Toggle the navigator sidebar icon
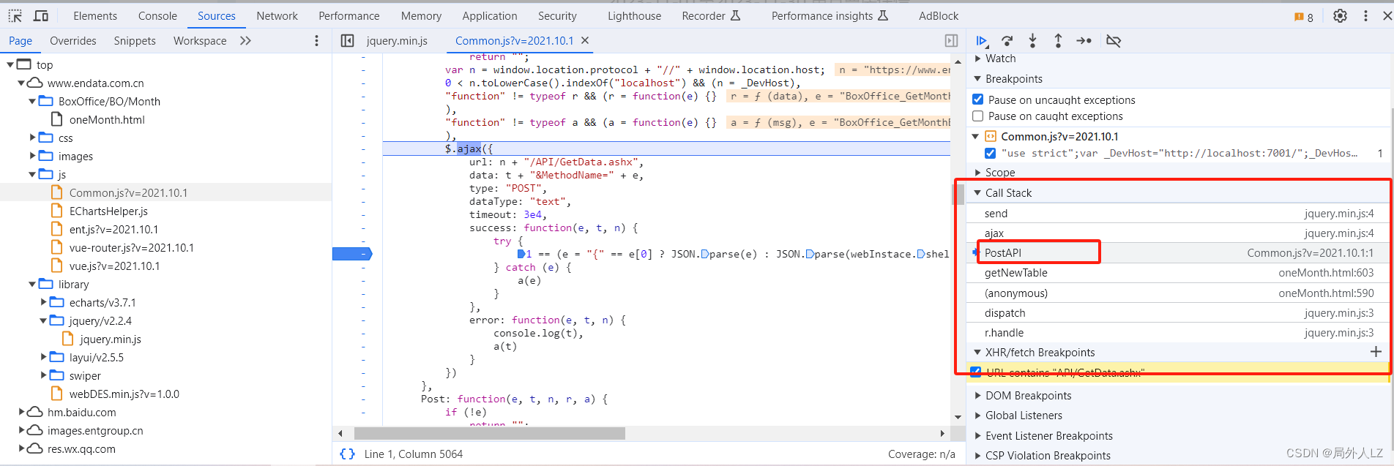This screenshot has height=466, width=1394. click(x=348, y=41)
